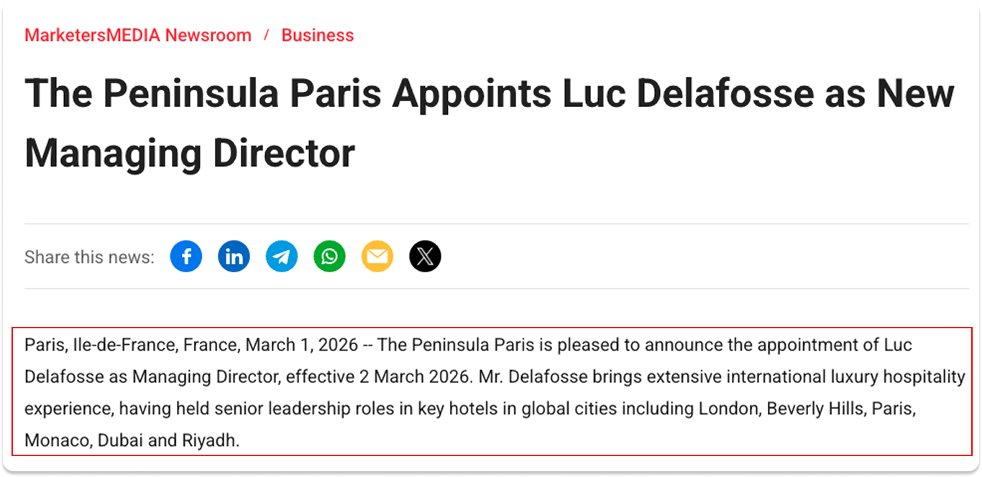
Task: Select the Business breadcrumb item
Action: (318, 34)
